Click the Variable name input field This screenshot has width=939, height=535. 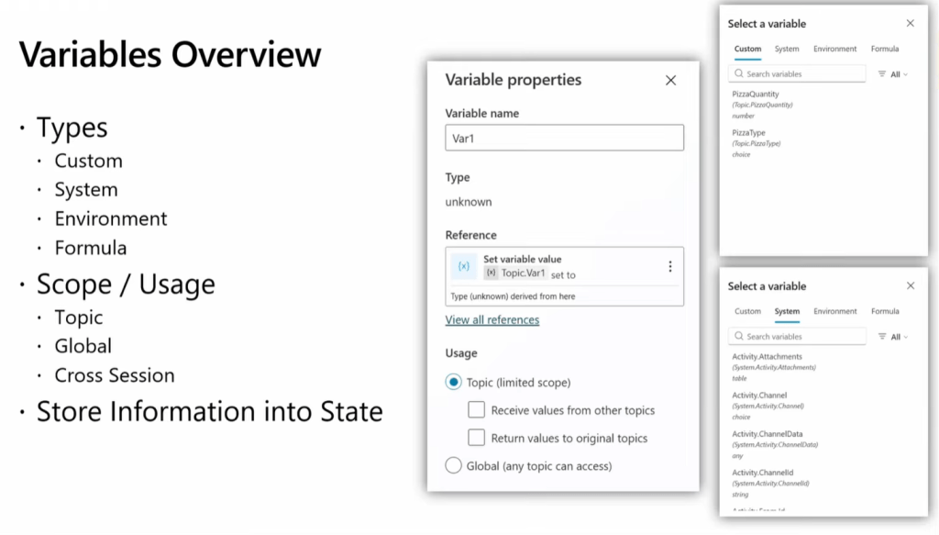[564, 138]
